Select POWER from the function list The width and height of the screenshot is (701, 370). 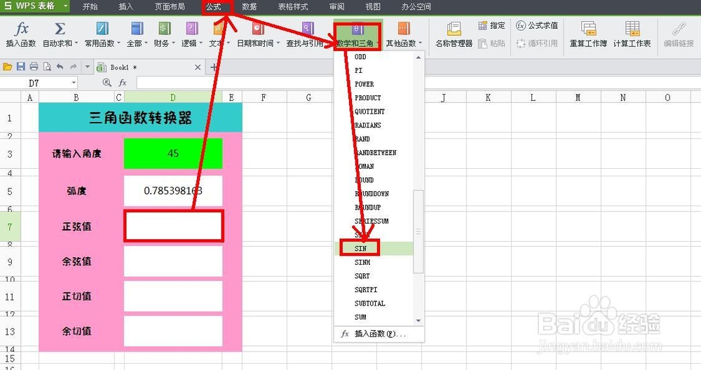pyautogui.click(x=364, y=84)
